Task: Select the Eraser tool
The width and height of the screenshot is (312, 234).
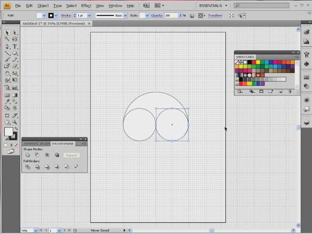Action: pos(15,66)
